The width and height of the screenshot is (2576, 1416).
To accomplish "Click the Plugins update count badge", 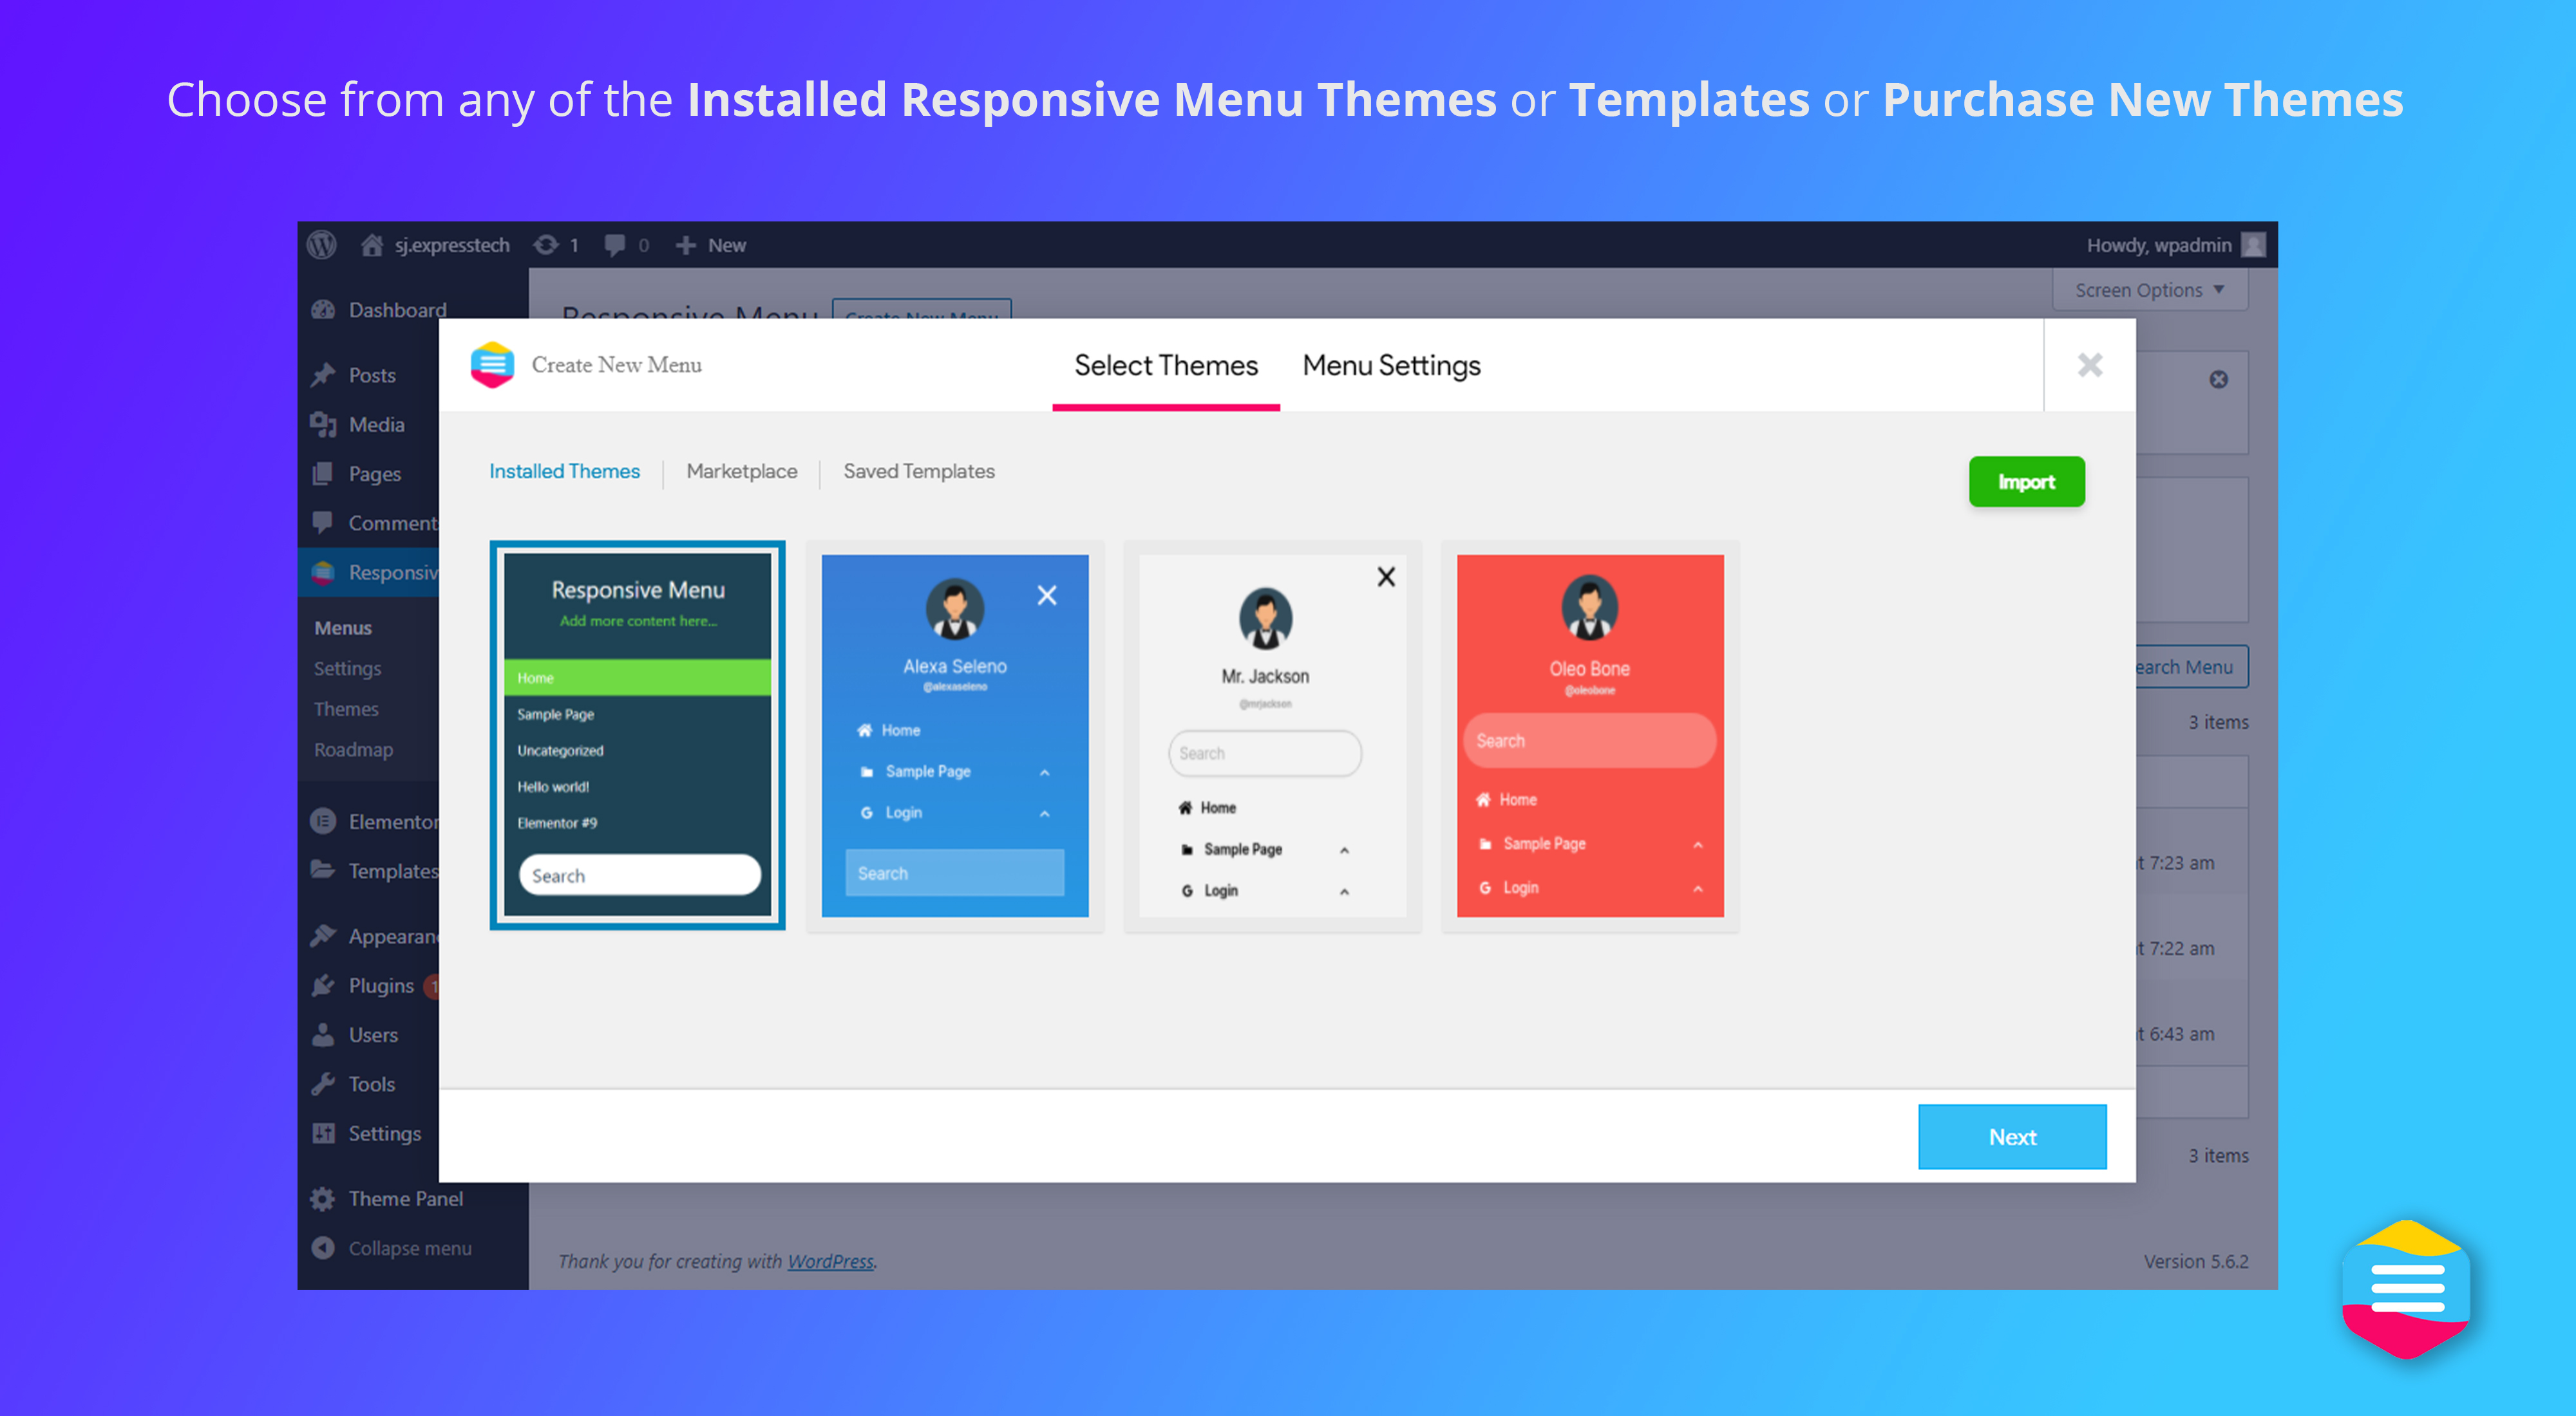I will (x=433, y=986).
